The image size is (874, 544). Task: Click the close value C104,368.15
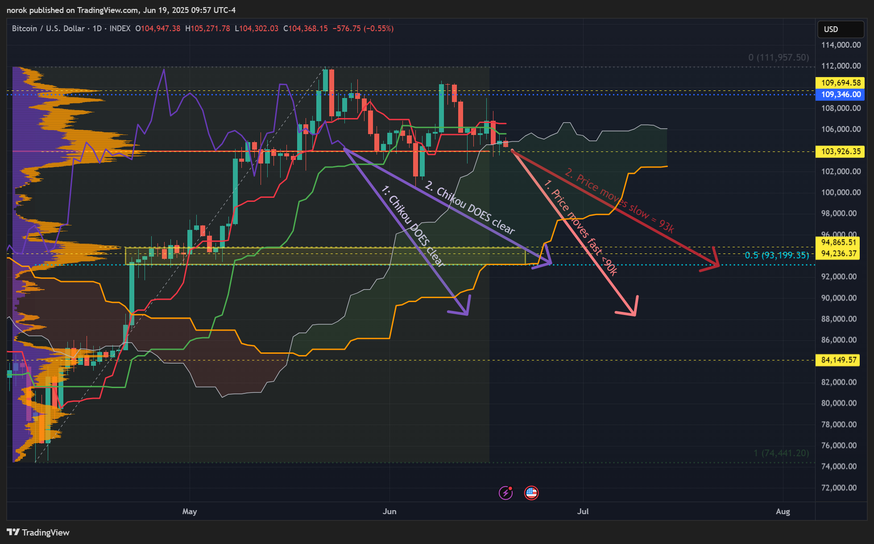click(306, 29)
